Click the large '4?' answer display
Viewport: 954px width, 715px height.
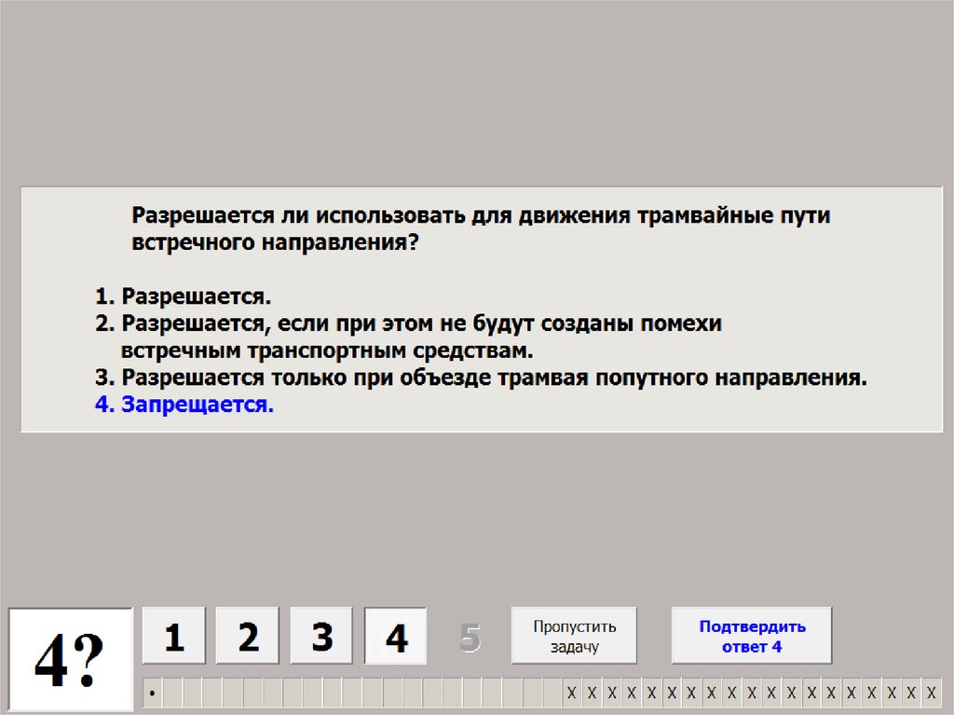point(71,658)
